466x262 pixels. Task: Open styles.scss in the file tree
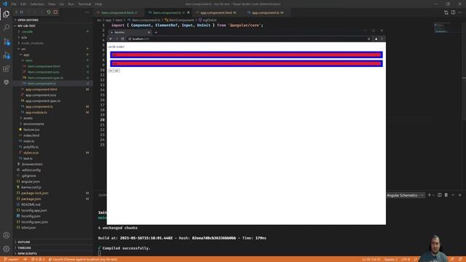click(x=31, y=153)
